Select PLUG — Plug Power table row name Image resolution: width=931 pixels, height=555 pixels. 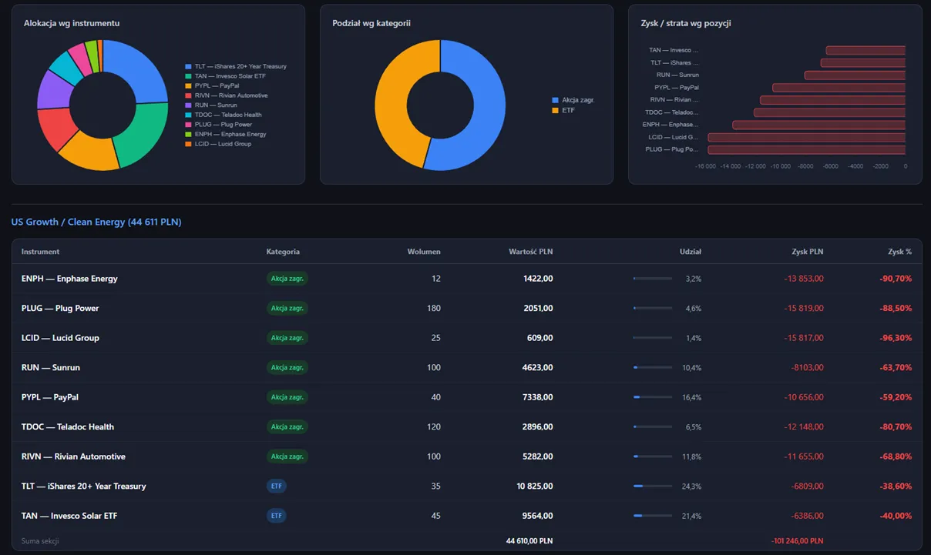[x=60, y=308]
